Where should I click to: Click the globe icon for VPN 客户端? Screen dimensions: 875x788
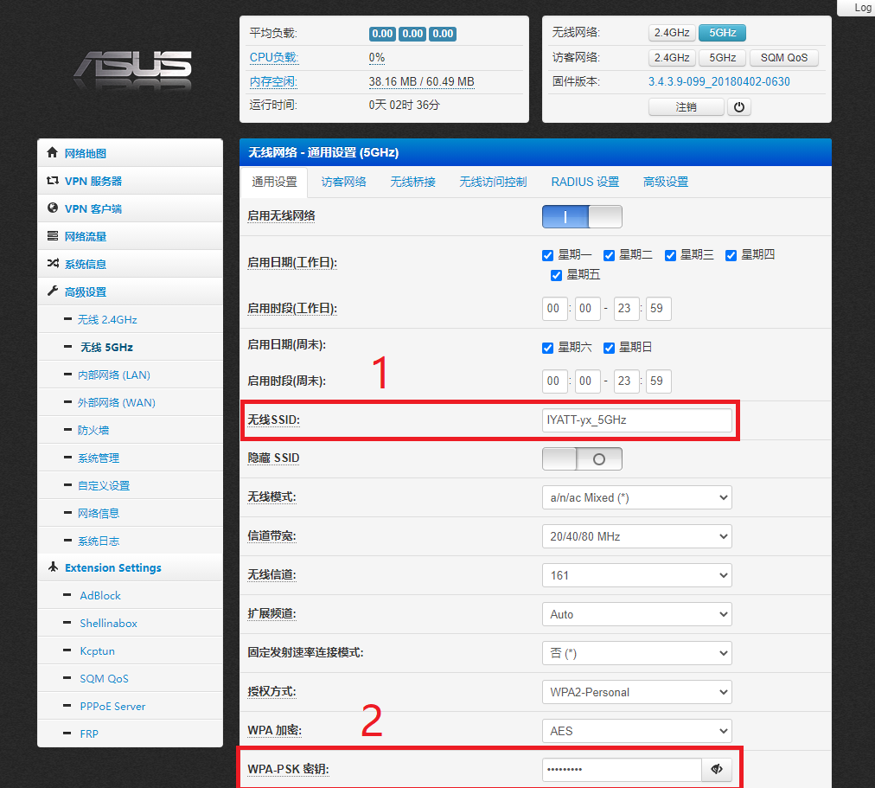(x=53, y=208)
